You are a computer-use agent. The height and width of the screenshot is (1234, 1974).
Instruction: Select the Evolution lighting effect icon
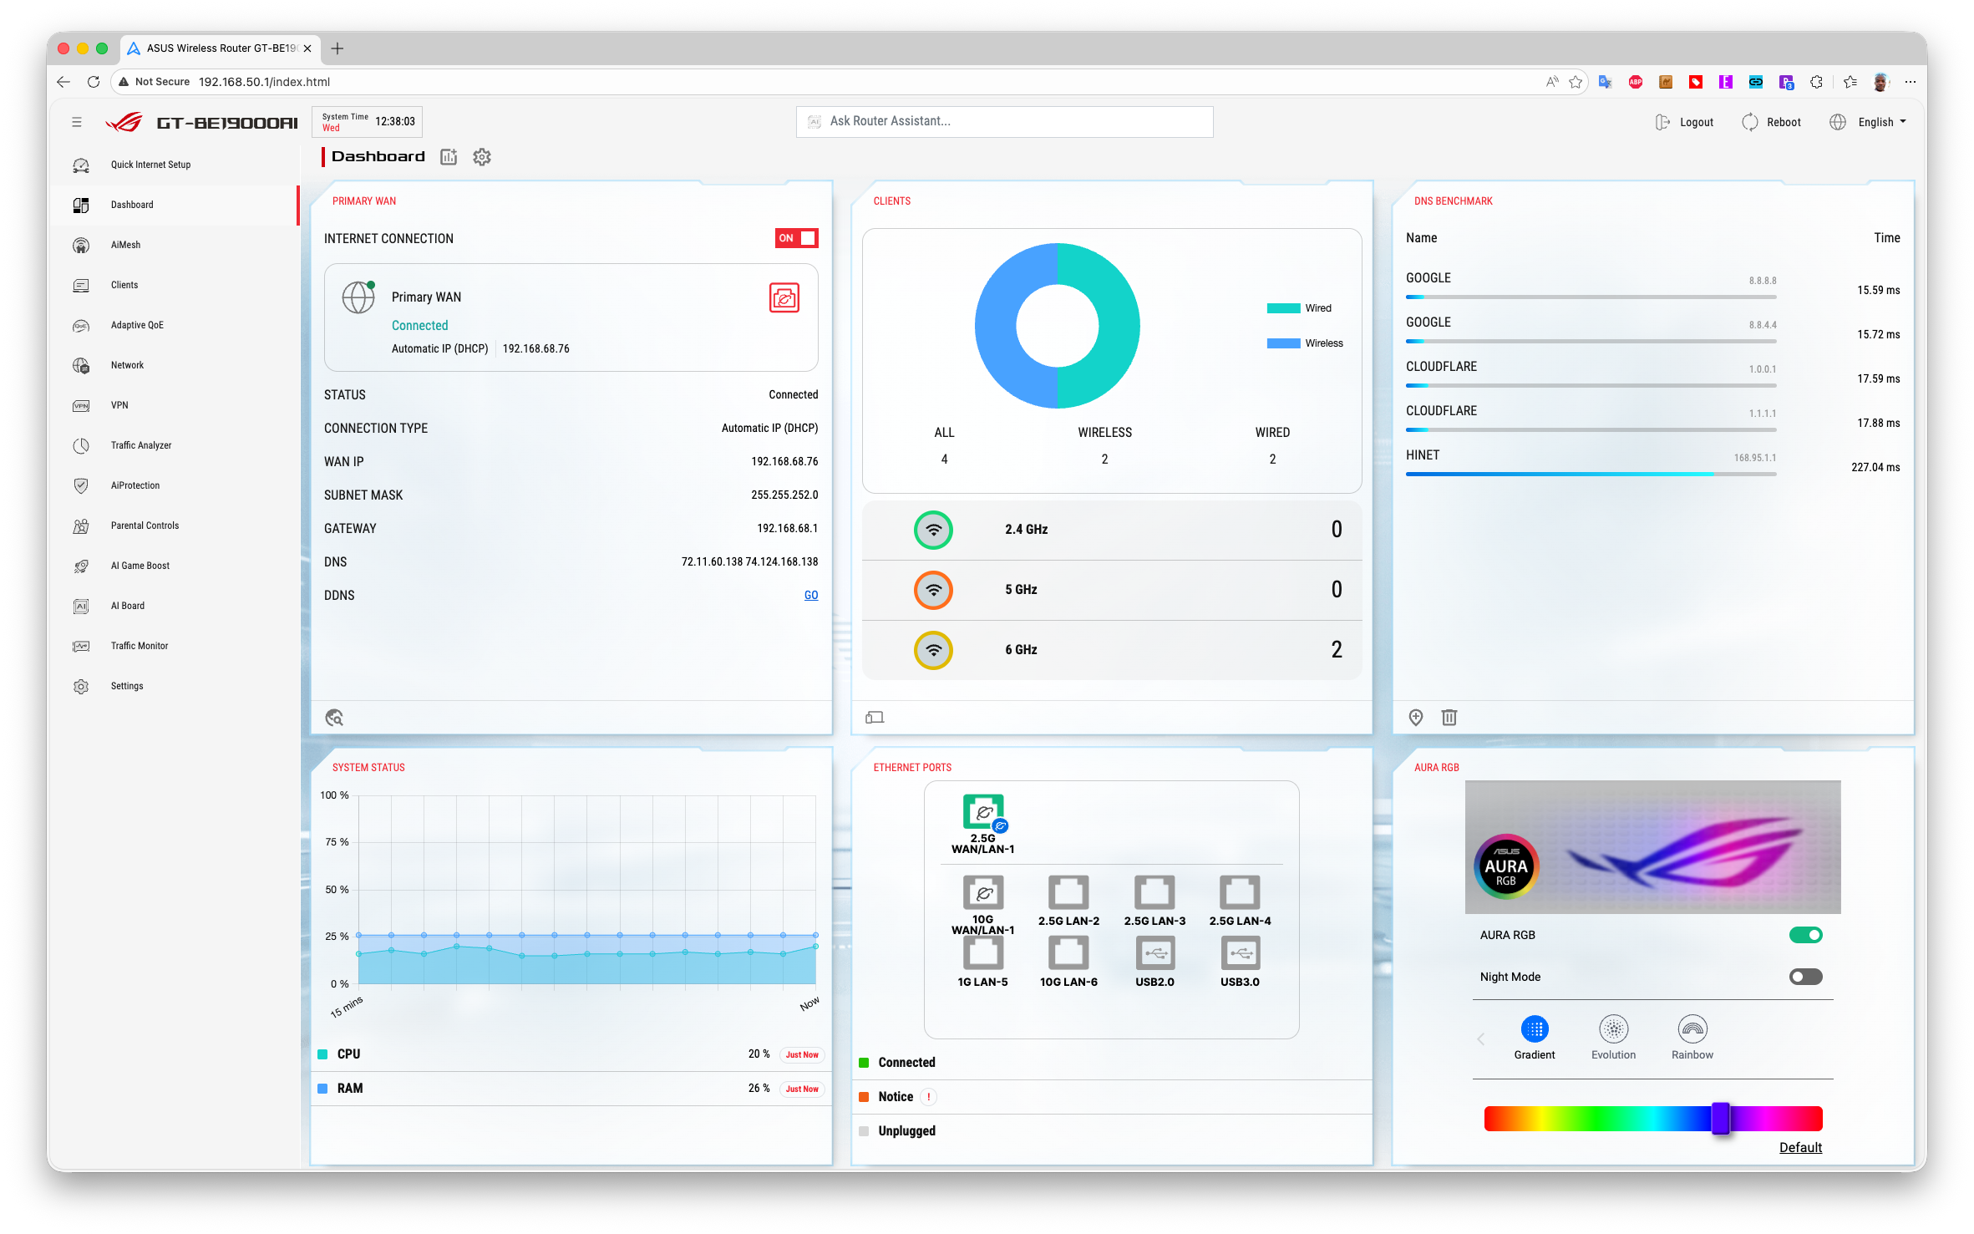tap(1612, 1029)
